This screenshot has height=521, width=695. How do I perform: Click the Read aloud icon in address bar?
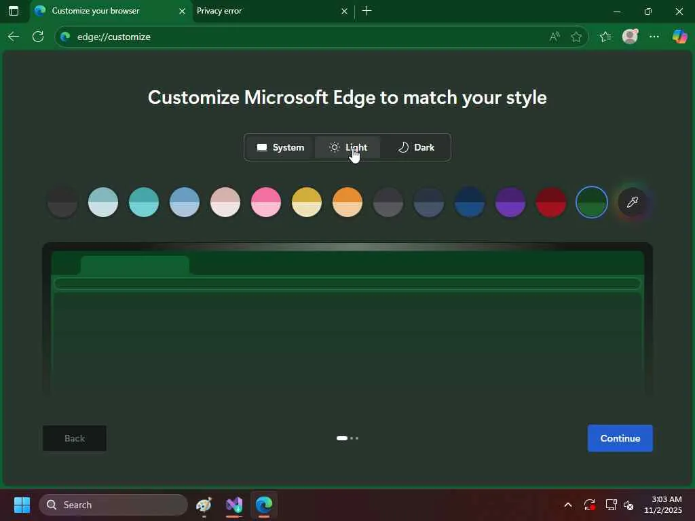pyautogui.click(x=554, y=37)
